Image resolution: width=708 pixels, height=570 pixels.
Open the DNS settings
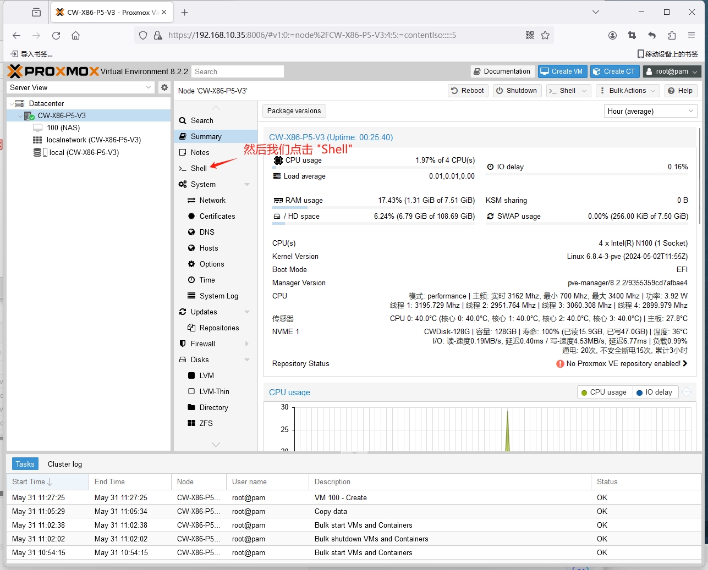point(207,232)
